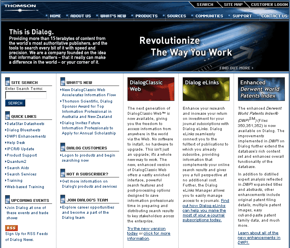Open the Web-based Training quick link
290x248 pixels.
25,187
